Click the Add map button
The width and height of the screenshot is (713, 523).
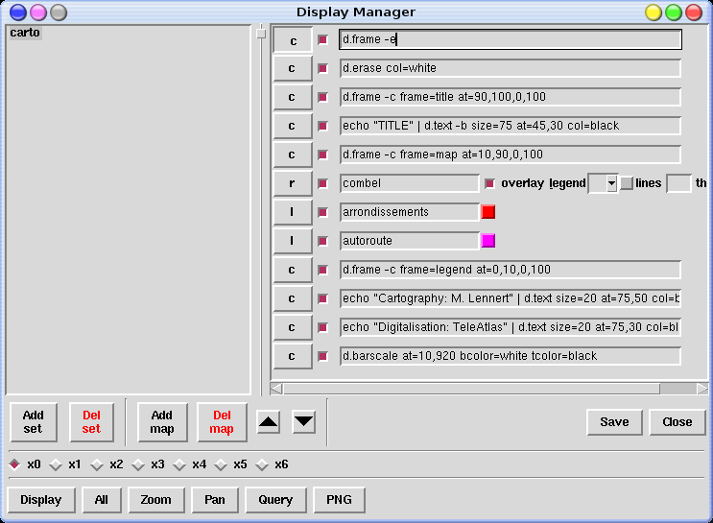[x=161, y=422]
